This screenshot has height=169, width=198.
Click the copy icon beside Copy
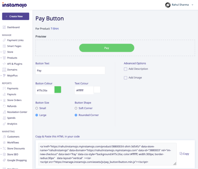click(181, 154)
